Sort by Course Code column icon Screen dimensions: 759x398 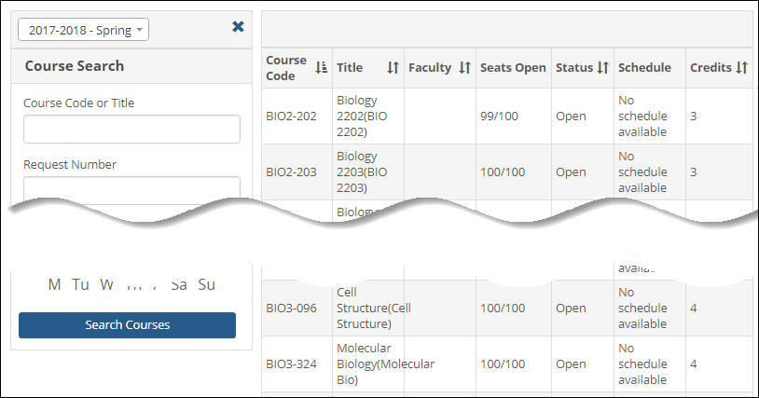[322, 68]
